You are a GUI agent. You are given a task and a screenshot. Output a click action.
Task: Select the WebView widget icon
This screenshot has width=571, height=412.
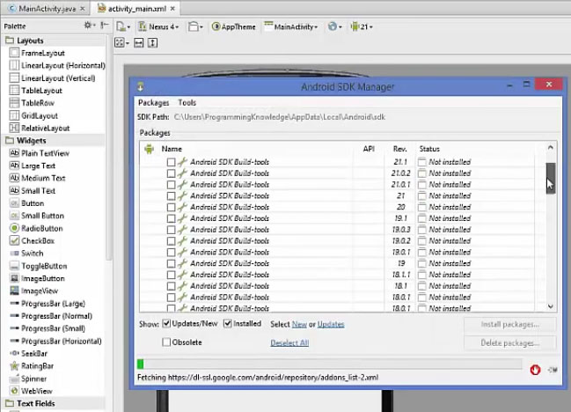coord(14,391)
